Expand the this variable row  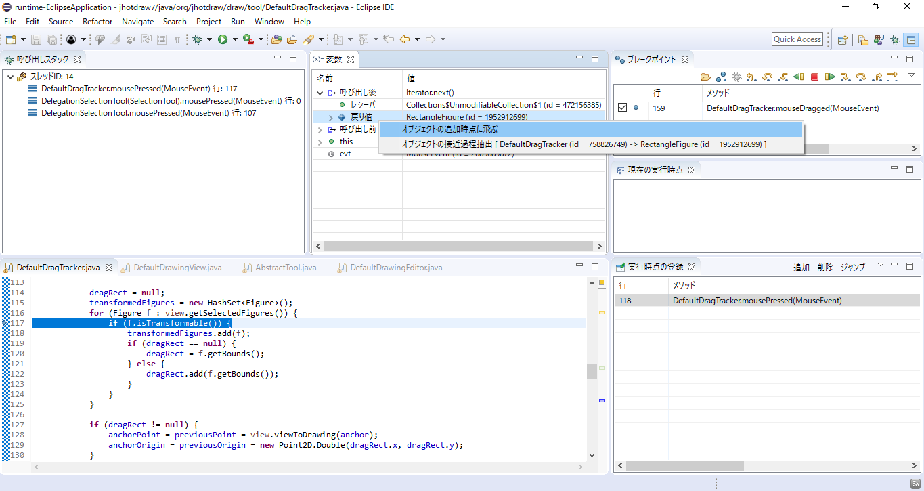point(320,142)
